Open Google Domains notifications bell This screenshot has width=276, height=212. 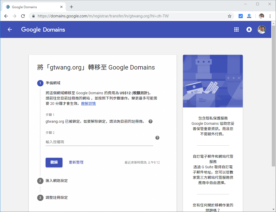249,29
